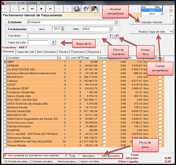This screenshot has width=176, height=165.
Task: Click the Fechar Capa de lote button
Action: tap(149, 32)
